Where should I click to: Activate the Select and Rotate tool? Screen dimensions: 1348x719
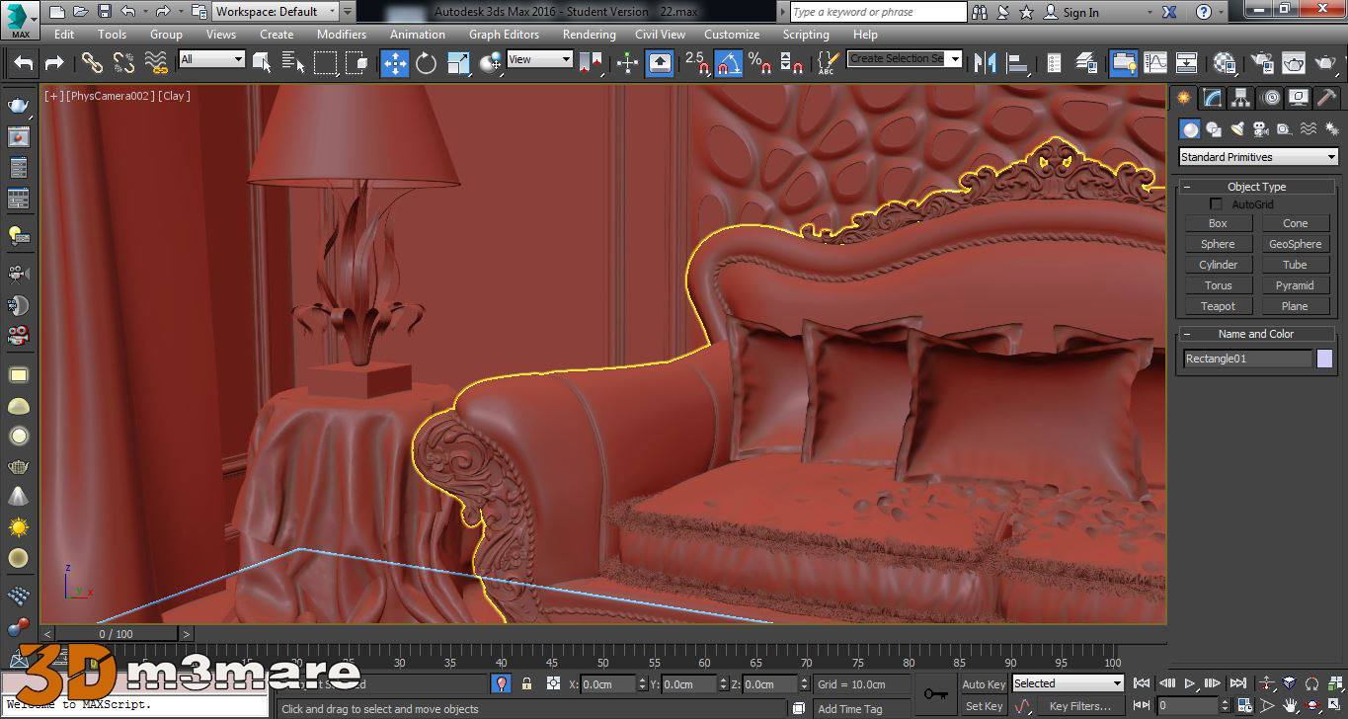[x=426, y=63]
